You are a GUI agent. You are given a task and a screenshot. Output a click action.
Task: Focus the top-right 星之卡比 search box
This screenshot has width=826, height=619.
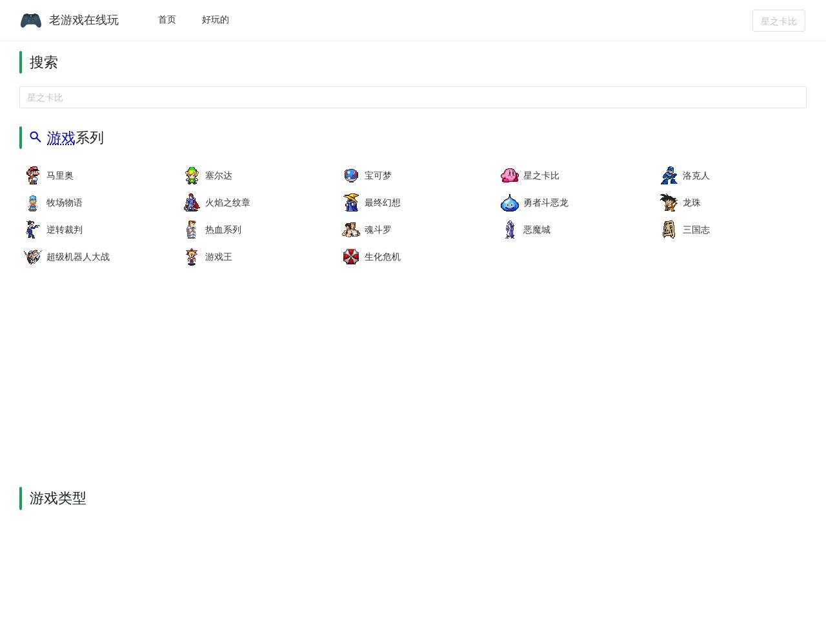coord(779,21)
